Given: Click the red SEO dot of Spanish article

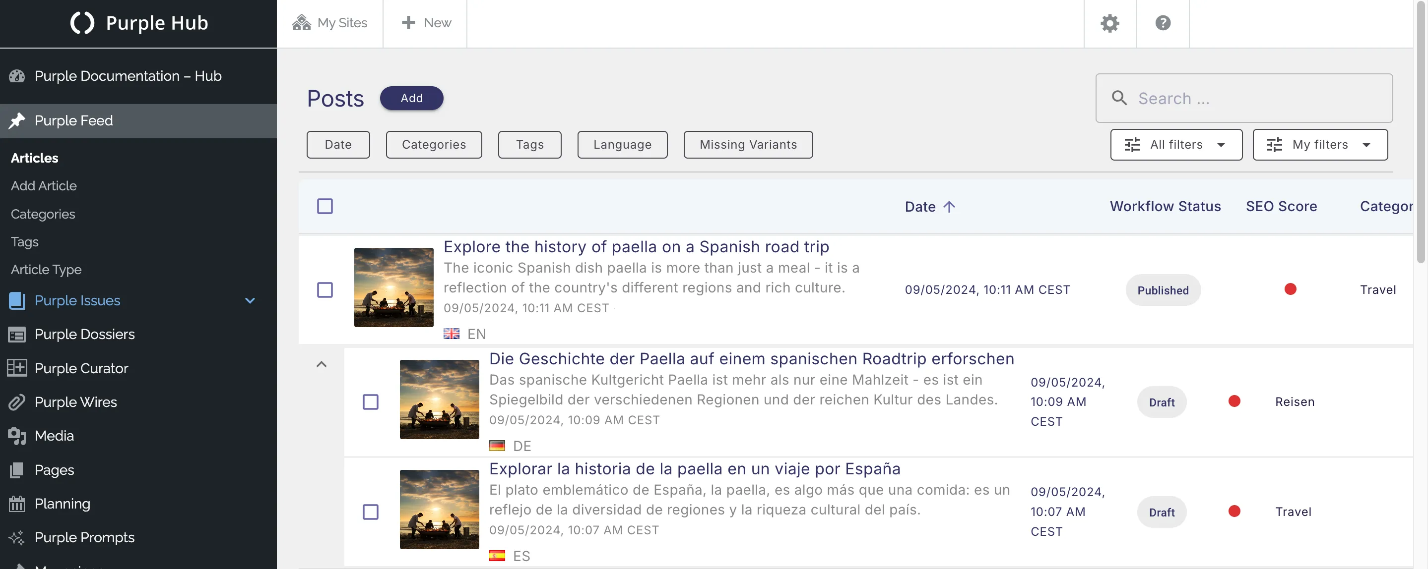Looking at the screenshot, I should point(1234,511).
